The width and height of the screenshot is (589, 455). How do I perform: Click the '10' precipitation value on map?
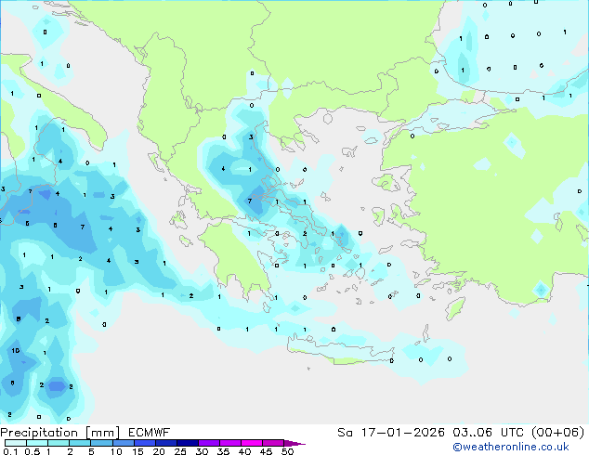[x=16, y=350]
